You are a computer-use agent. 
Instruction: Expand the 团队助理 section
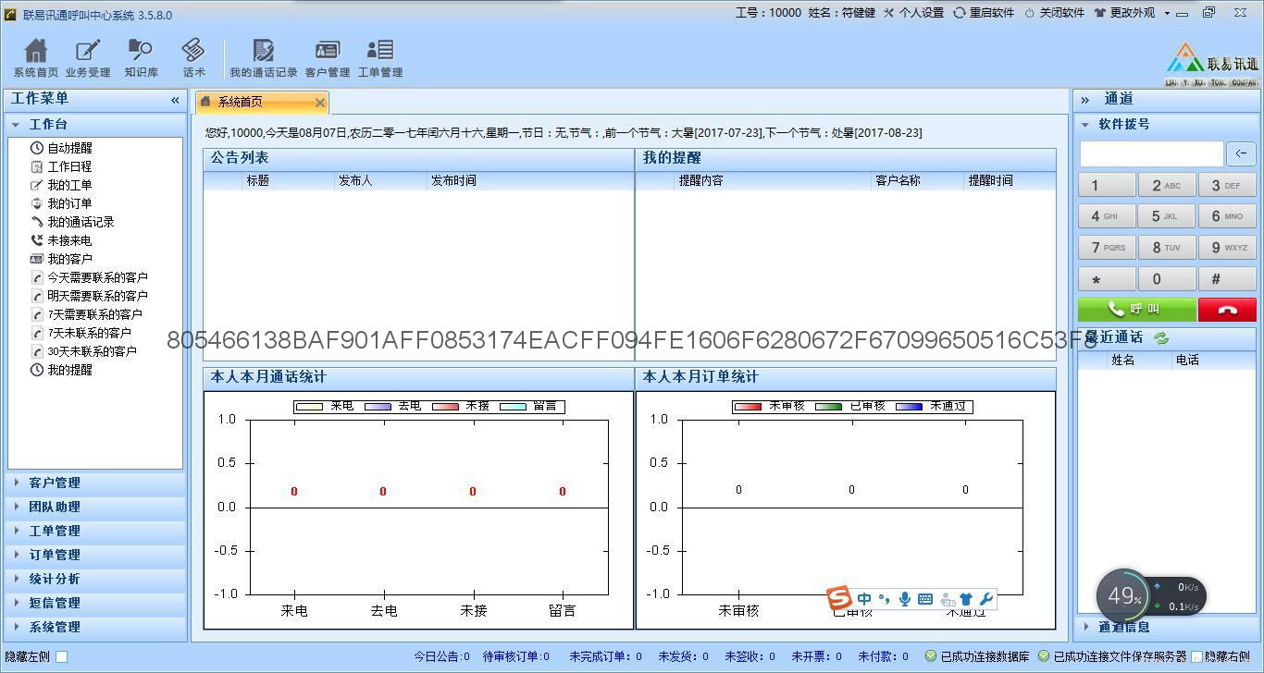[95, 507]
